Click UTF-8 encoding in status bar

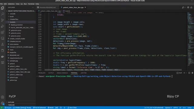pyautogui.click(x=176, y=108)
